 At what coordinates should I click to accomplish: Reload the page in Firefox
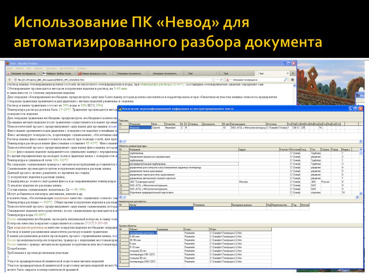coord(221,80)
